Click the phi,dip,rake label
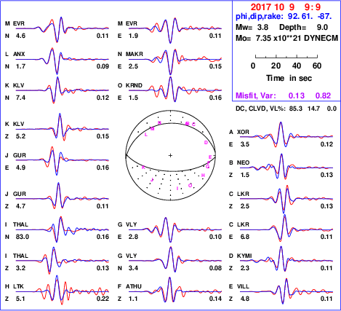 (x=260, y=17)
